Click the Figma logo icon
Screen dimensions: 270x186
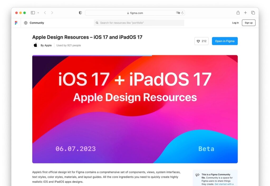pos(16,23)
